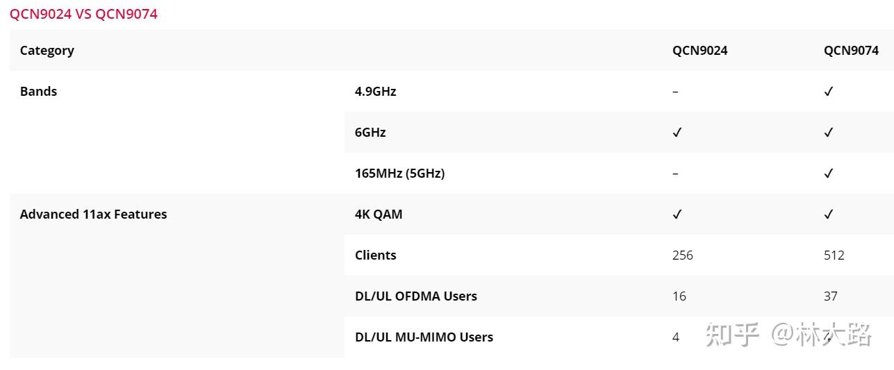Select the Bands category cell
Screen dimensions: 894x370
pos(38,92)
